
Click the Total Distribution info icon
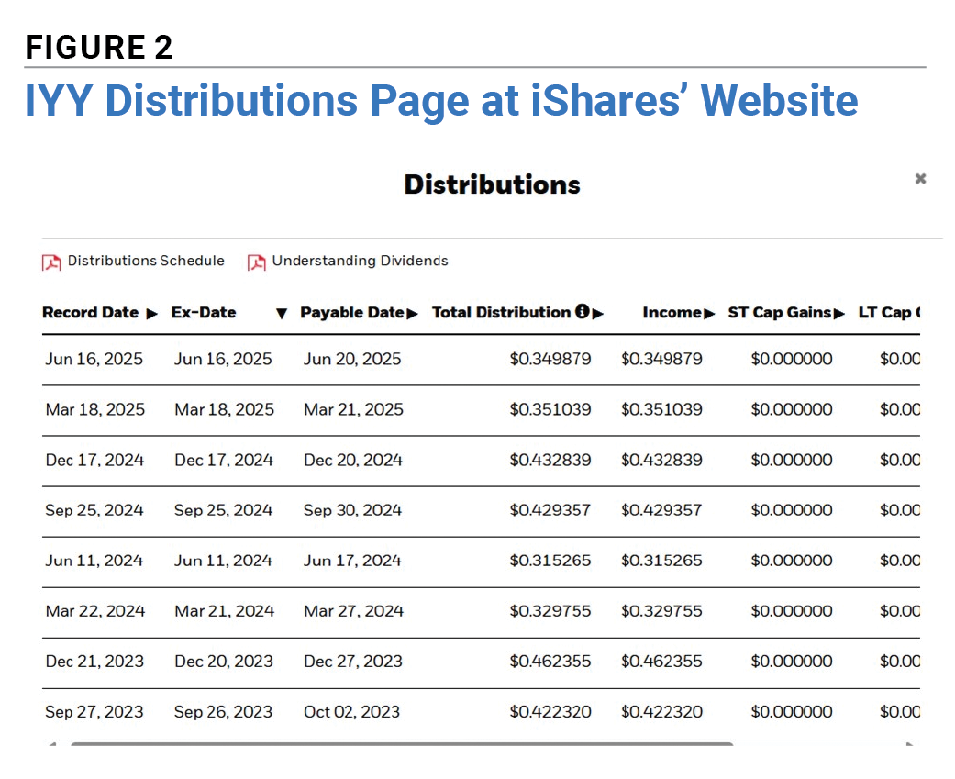tap(583, 311)
